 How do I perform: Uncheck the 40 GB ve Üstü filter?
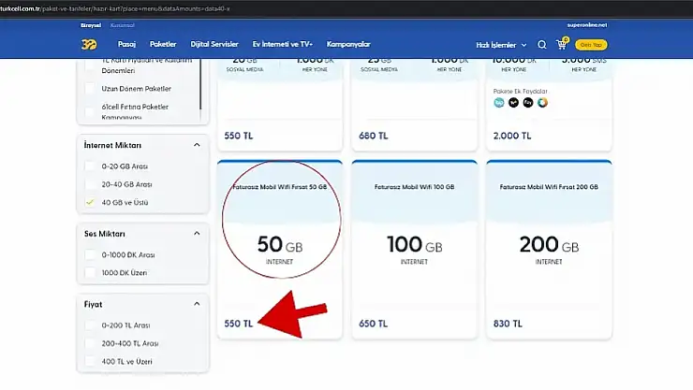click(x=90, y=202)
